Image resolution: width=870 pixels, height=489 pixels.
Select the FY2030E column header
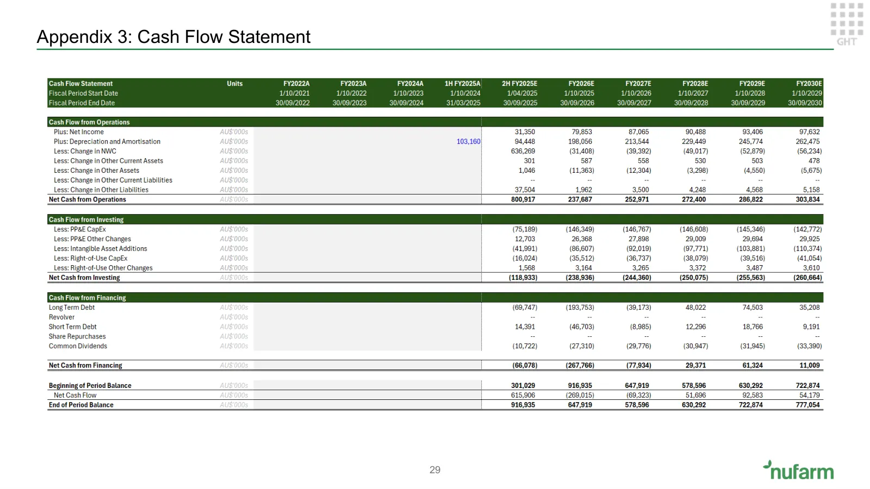click(809, 84)
